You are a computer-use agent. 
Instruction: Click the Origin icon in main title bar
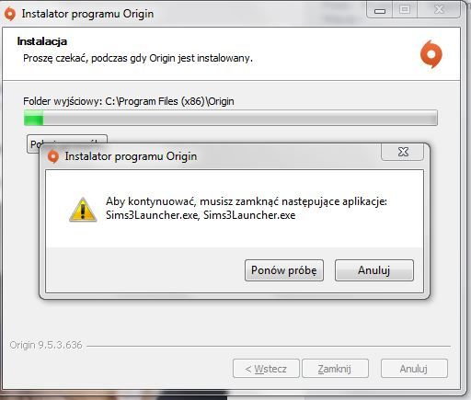click(10, 14)
